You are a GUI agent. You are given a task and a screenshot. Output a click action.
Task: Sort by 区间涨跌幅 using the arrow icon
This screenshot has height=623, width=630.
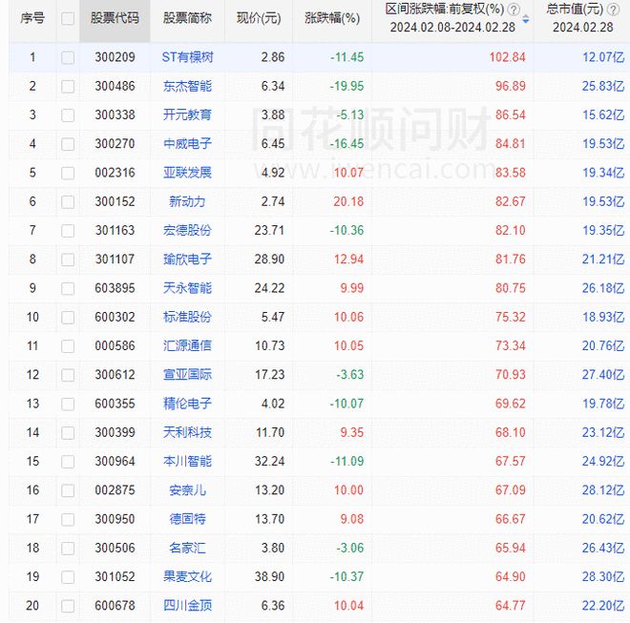pyautogui.click(x=526, y=19)
